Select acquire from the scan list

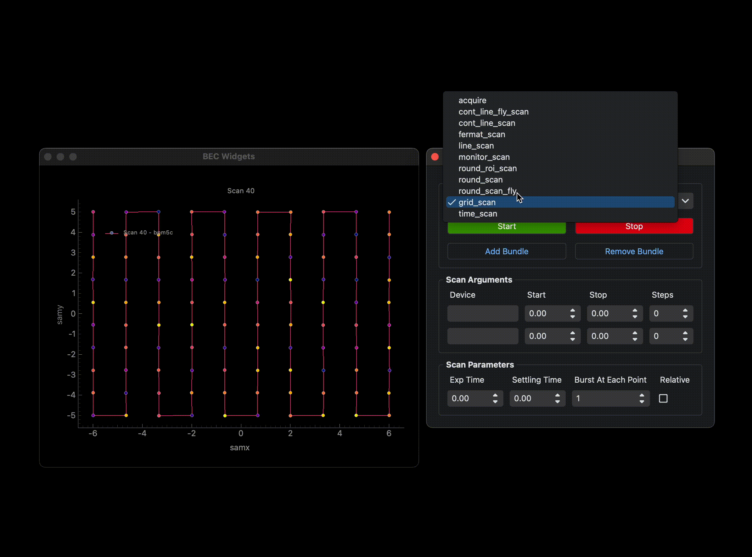pos(472,100)
